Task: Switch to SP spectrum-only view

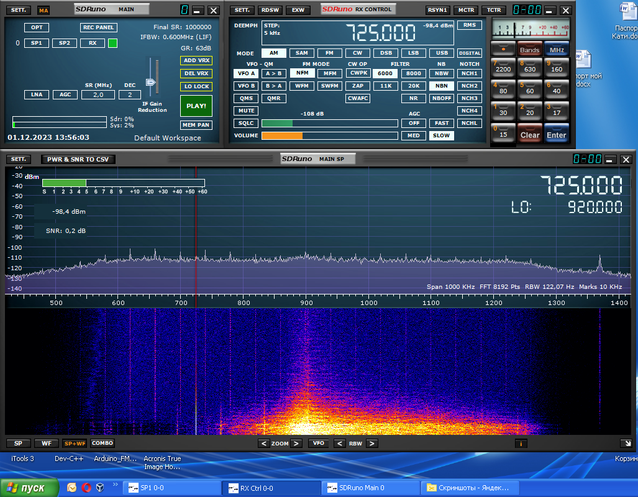Action: point(18,444)
